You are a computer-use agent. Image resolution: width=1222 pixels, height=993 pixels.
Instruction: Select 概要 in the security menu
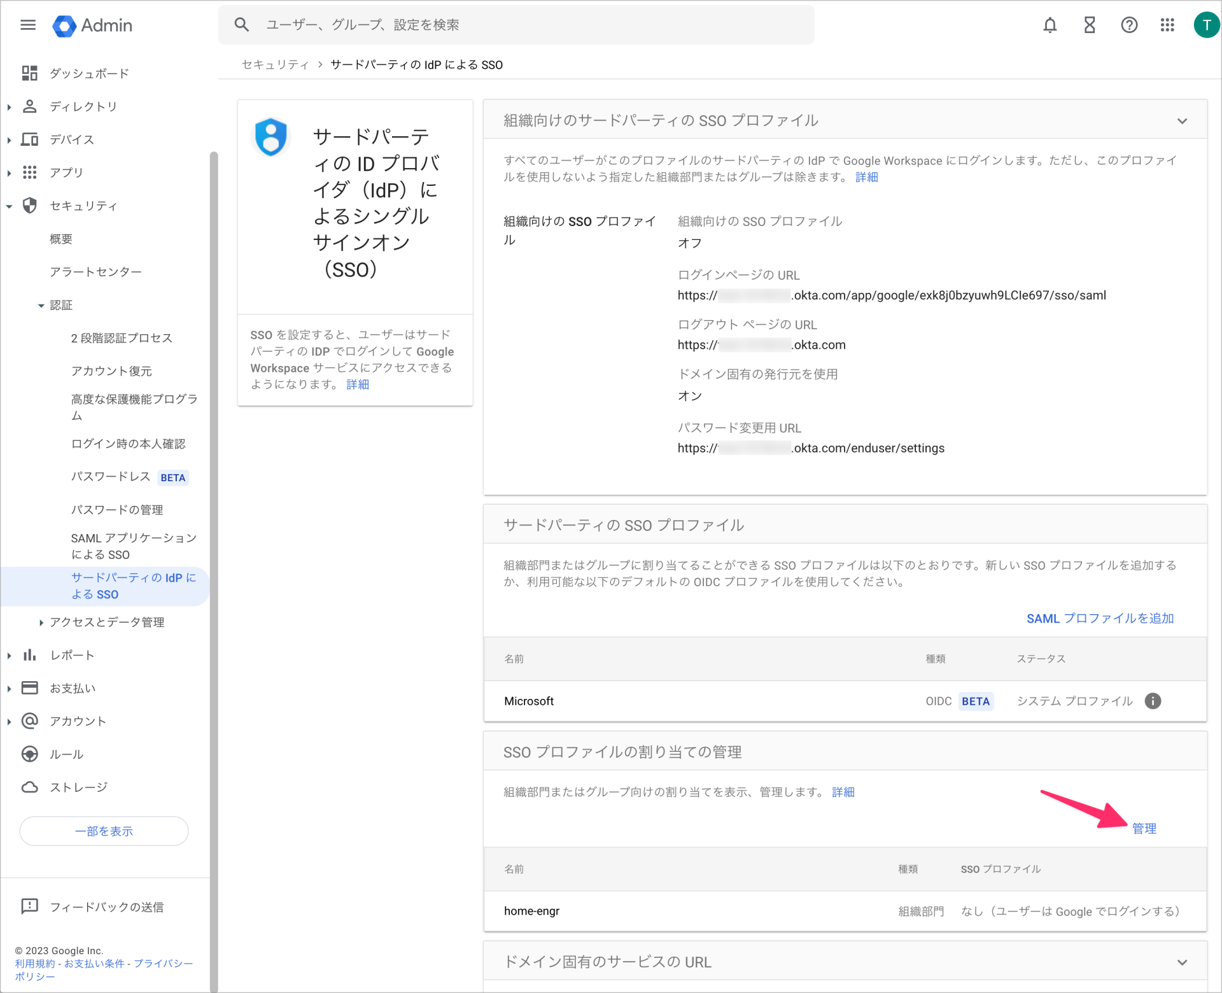click(61, 238)
